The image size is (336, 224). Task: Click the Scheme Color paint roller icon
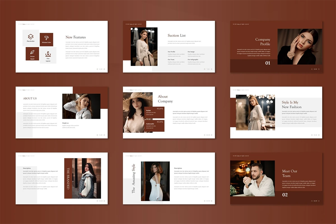click(46, 38)
